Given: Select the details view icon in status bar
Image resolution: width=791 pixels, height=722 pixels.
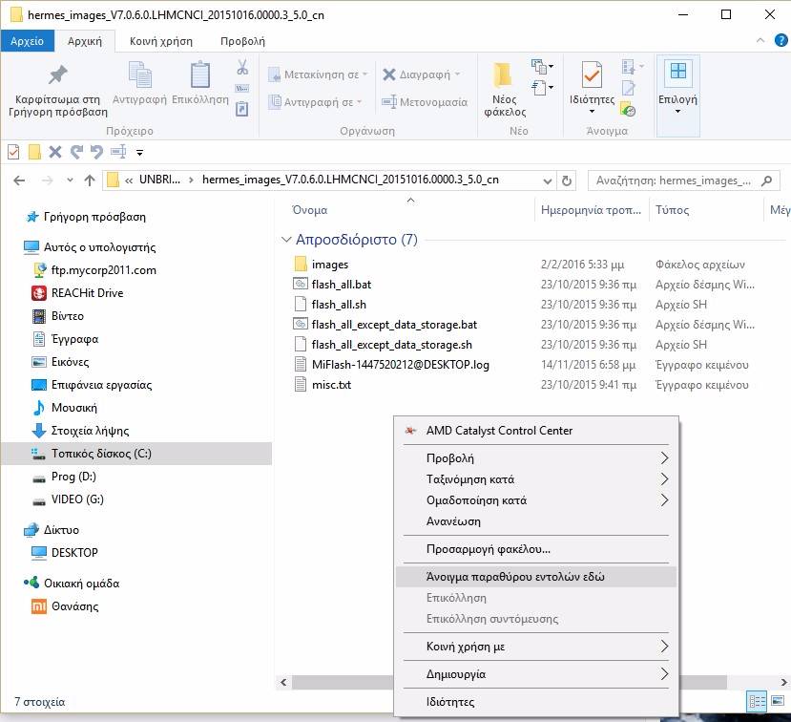Looking at the screenshot, I should click(759, 702).
